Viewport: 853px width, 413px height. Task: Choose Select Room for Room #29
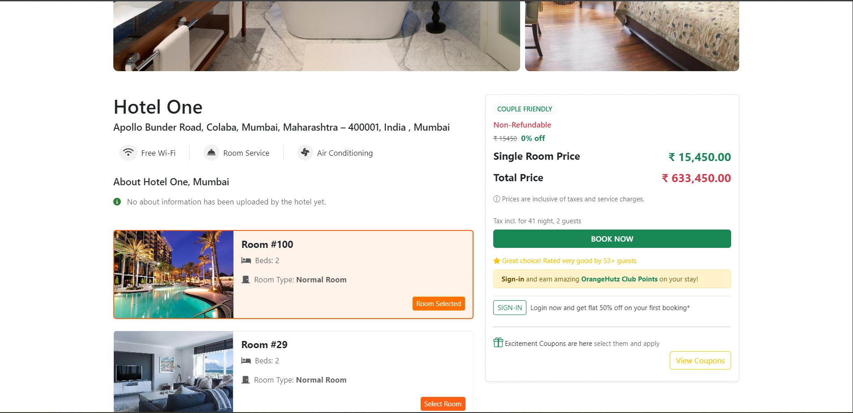tap(442, 404)
